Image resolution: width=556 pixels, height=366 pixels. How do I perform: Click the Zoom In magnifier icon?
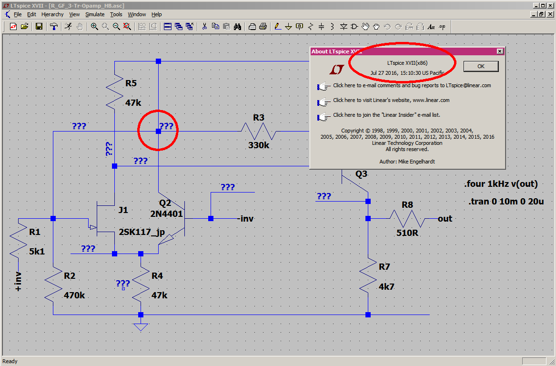tap(94, 27)
